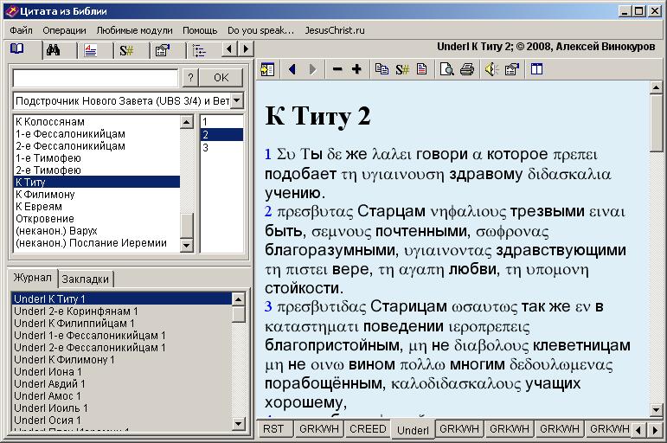Open the binoculars search tab

tap(53, 50)
